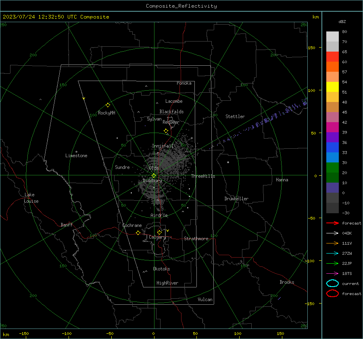Click the Composite_Reflectivity title text

[x=181, y=6]
